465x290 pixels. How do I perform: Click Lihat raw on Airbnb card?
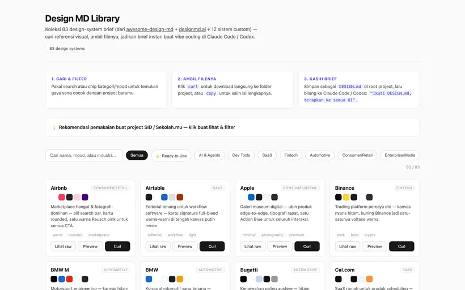click(x=63, y=246)
